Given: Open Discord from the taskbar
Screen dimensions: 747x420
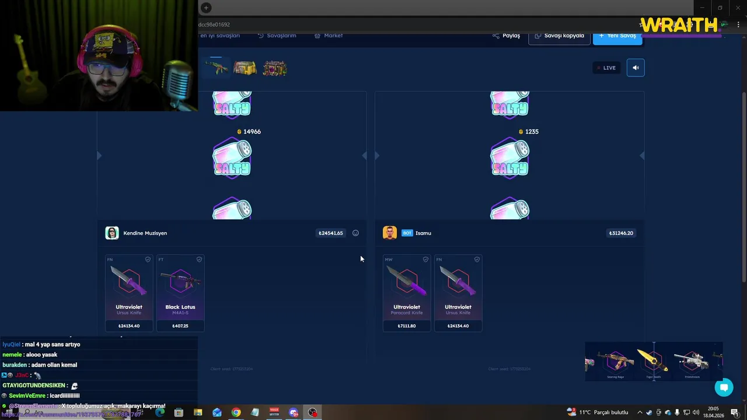Looking at the screenshot, I should pos(294,412).
